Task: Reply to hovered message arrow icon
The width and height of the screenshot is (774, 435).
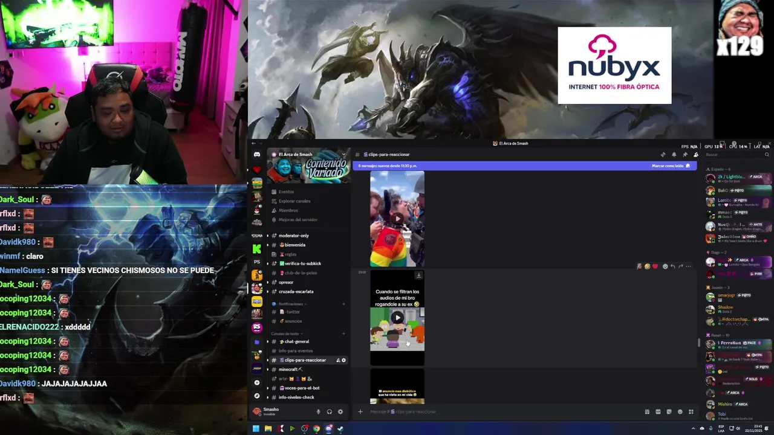Action: tap(672, 266)
